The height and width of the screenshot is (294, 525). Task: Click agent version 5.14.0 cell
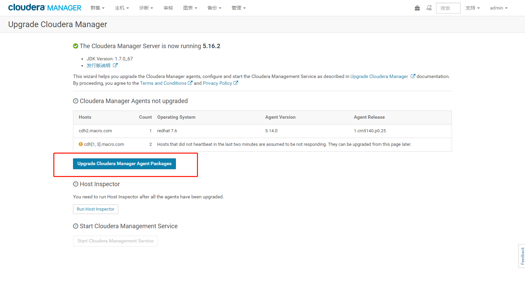pos(271,131)
